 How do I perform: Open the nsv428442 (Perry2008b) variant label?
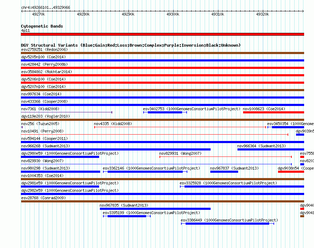(44, 64)
